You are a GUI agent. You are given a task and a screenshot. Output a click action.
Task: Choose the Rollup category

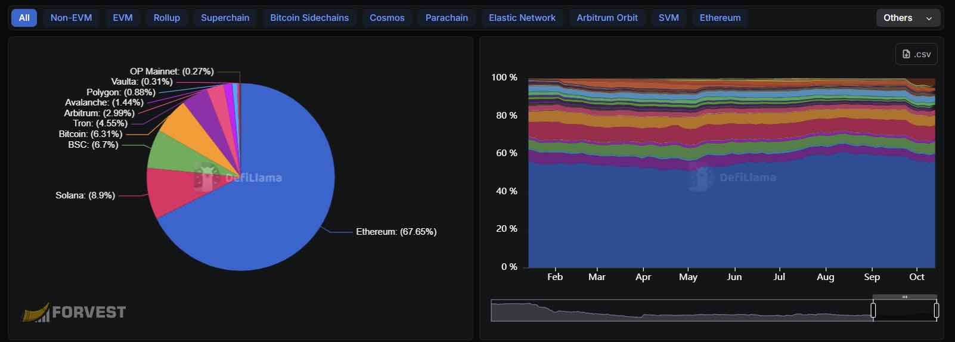[x=166, y=18]
